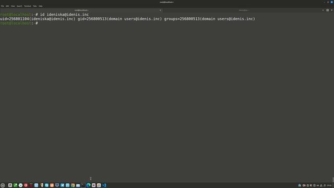The width and height of the screenshot is (334, 188).
Task: Click the empty root@localhost prompt line
Action: (x=19, y=23)
